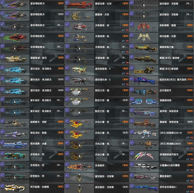Click the [啟用] label on 暴龍極·煉獄使者
The width and height of the screenshot is (194, 193).
[190, 122]
